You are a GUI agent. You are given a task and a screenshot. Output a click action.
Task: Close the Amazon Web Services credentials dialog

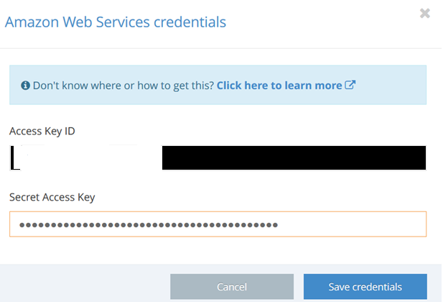coord(425,13)
